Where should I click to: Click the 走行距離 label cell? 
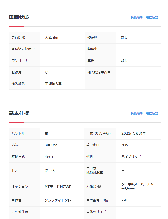(18, 38)
